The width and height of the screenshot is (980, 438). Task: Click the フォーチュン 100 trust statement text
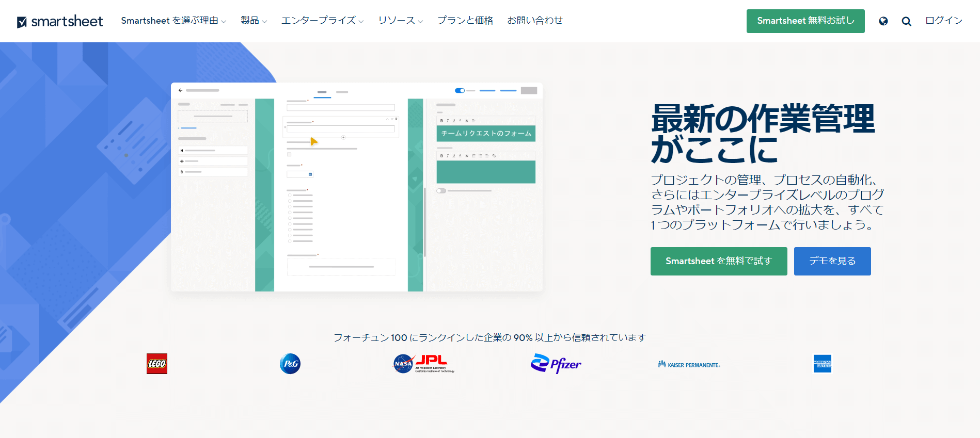tap(489, 337)
